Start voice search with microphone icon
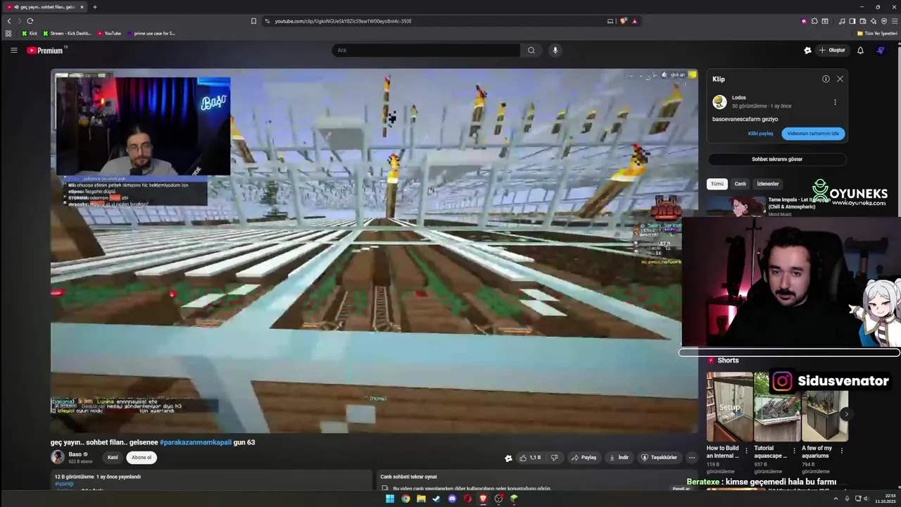Viewport: 901px width, 507px height. pyautogui.click(x=555, y=50)
